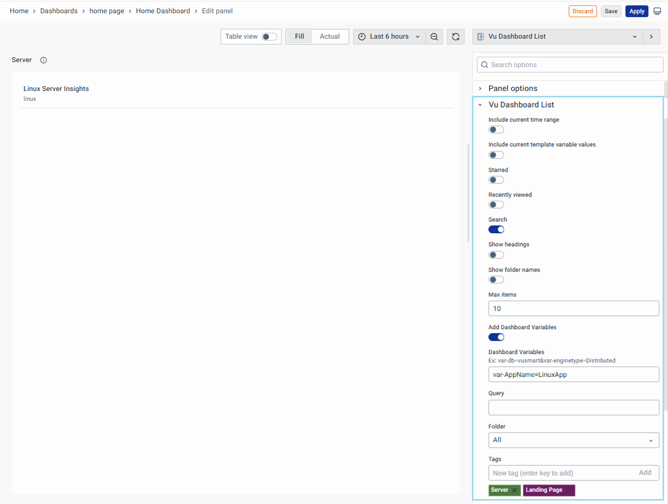Open the Vu Dashboard List visualization picker
Image resolution: width=668 pixels, height=504 pixels.
coord(557,36)
